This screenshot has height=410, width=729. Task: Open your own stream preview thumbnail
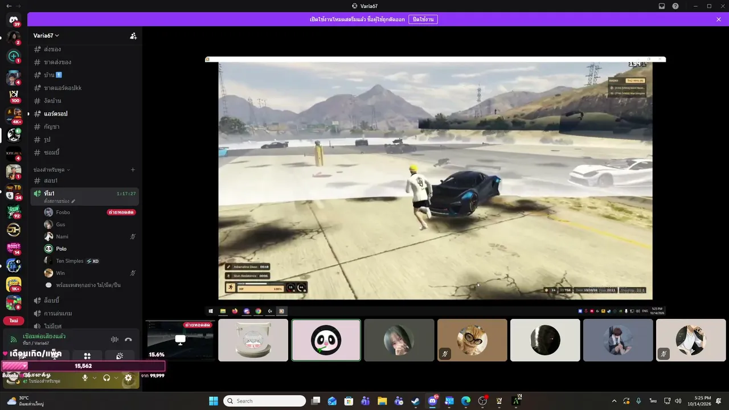180,340
